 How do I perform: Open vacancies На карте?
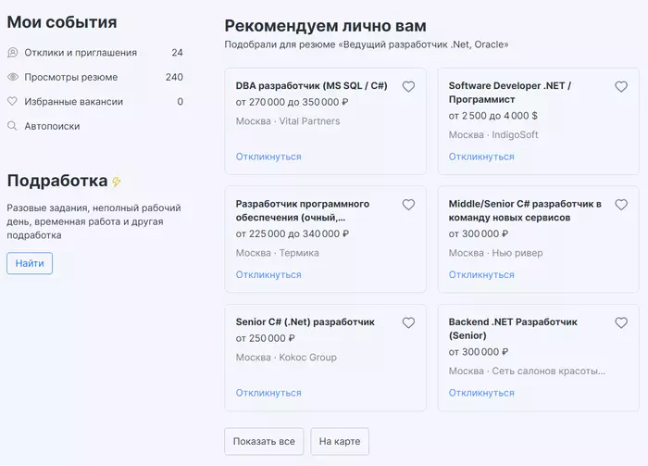(x=340, y=442)
